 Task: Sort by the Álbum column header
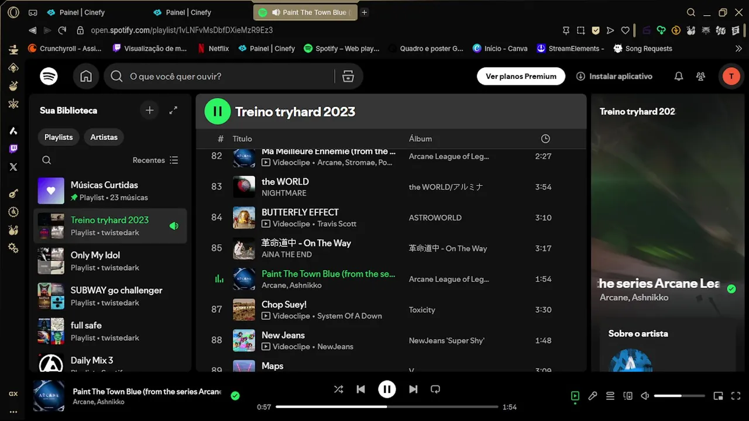[x=420, y=139]
